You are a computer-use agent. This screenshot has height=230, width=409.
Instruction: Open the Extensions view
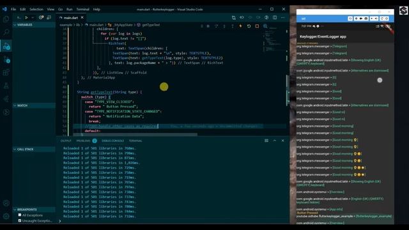tap(6, 72)
